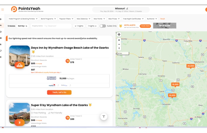
Task: Click the Hotel Alerts bell icon
Action: coord(121,26)
